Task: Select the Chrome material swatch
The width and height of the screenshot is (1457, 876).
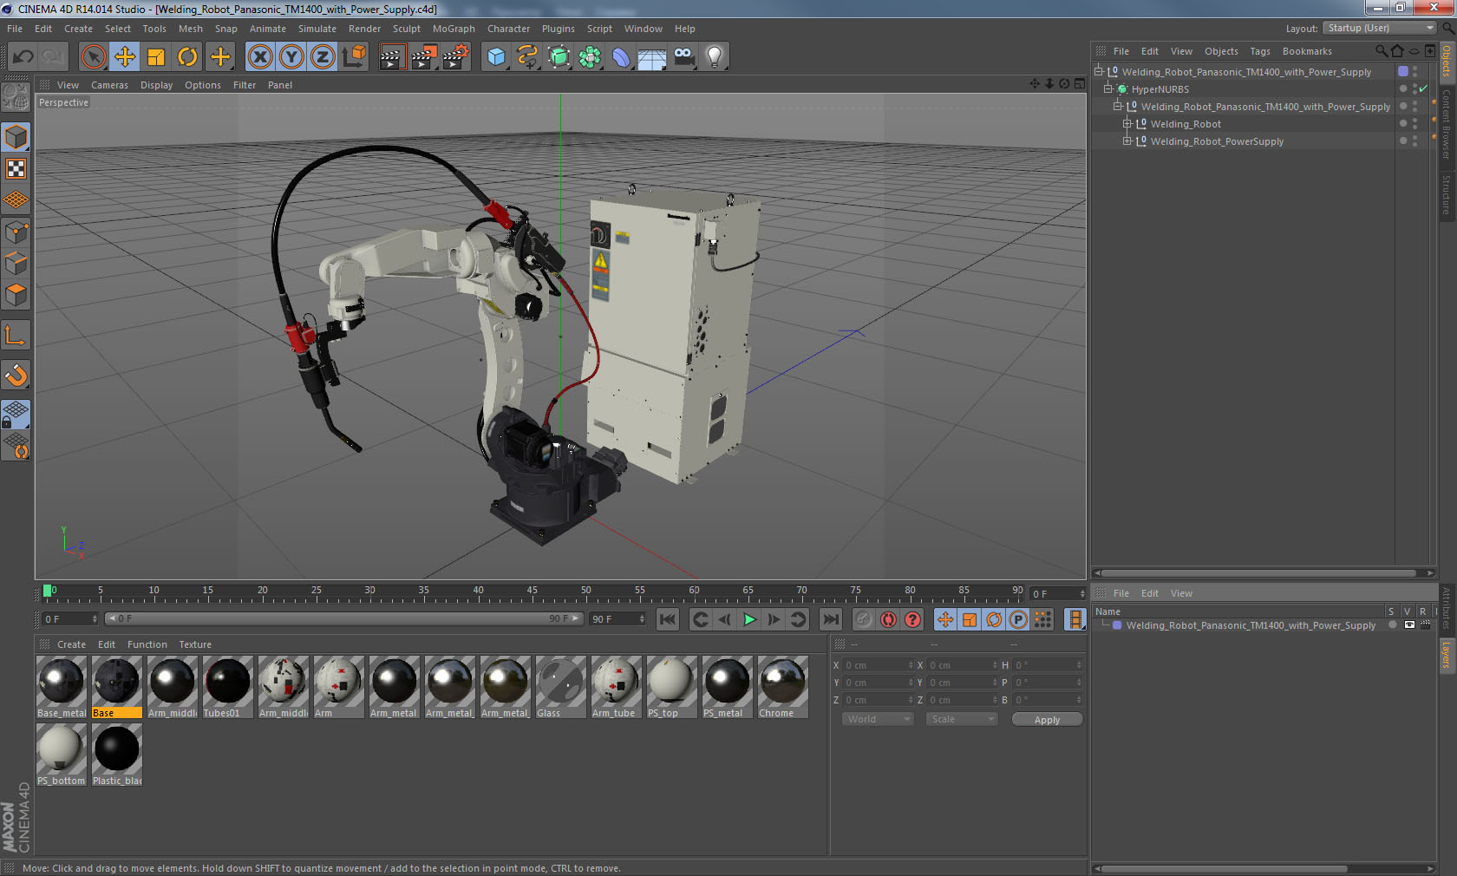Action: (783, 686)
